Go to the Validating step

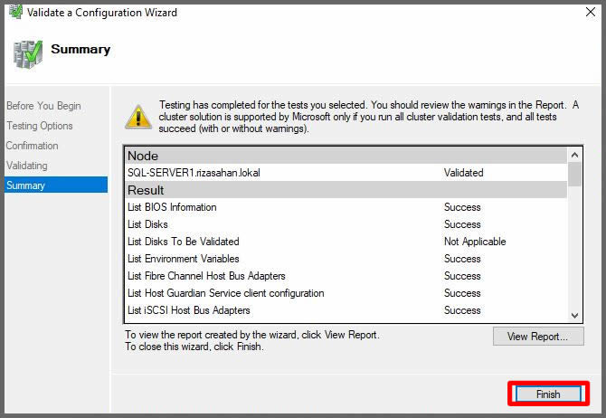pos(27,166)
